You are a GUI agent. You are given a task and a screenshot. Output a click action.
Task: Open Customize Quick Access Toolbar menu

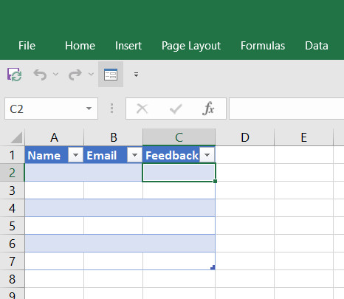(136, 75)
